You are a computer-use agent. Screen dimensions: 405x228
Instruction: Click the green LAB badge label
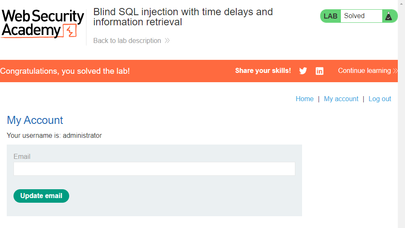pos(331,16)
